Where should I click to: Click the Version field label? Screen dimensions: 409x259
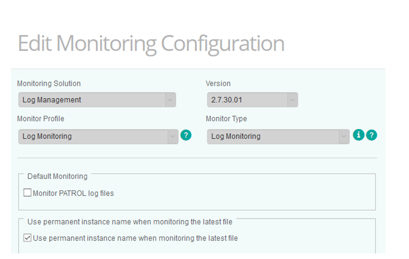tap(218, 84)
